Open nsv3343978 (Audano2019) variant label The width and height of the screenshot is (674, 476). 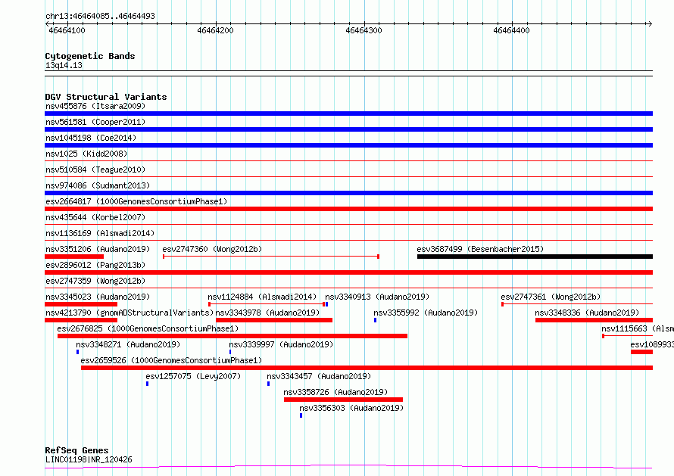click(x=267, y=313)
